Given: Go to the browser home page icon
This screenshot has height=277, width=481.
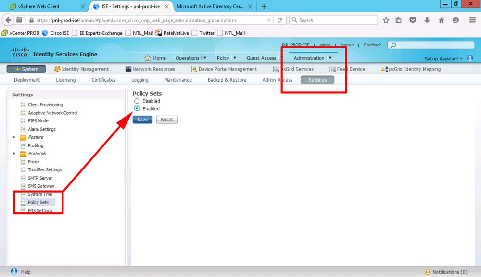Looking at the screenshot, I should [x=442, y=20].
